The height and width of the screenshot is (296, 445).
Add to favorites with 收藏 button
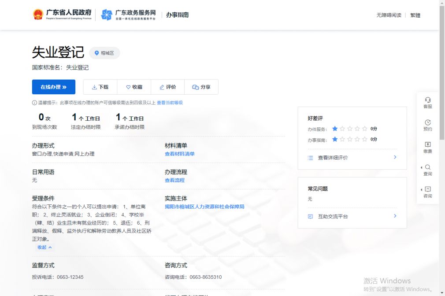(134, 87)
